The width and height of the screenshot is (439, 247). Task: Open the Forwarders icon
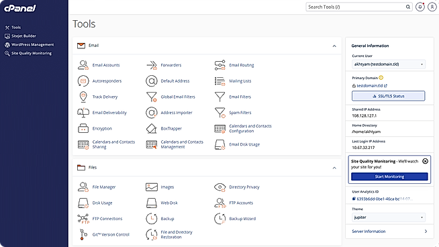pos(152,65)
